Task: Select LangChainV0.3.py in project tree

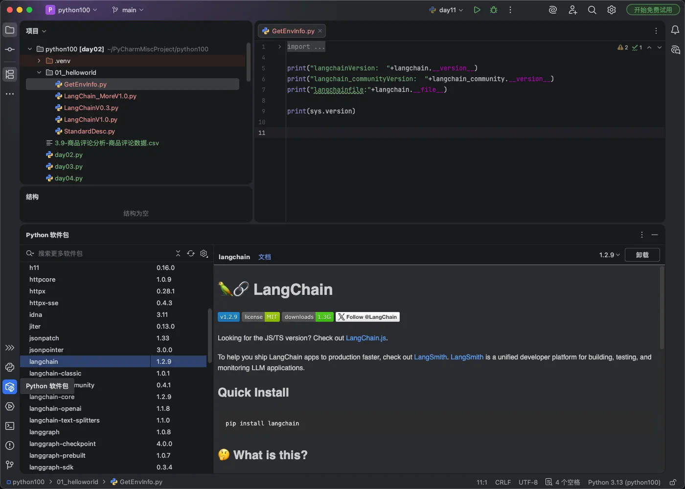Action: [x=91, y=108]
